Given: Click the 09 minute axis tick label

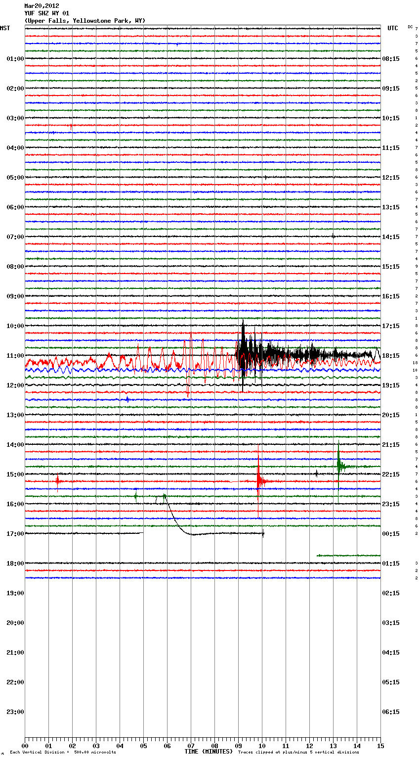Looking at the screenshot, I should point(238,746).
